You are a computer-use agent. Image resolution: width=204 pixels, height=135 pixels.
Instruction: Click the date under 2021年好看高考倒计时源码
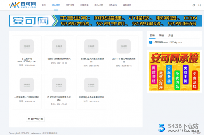124,66
